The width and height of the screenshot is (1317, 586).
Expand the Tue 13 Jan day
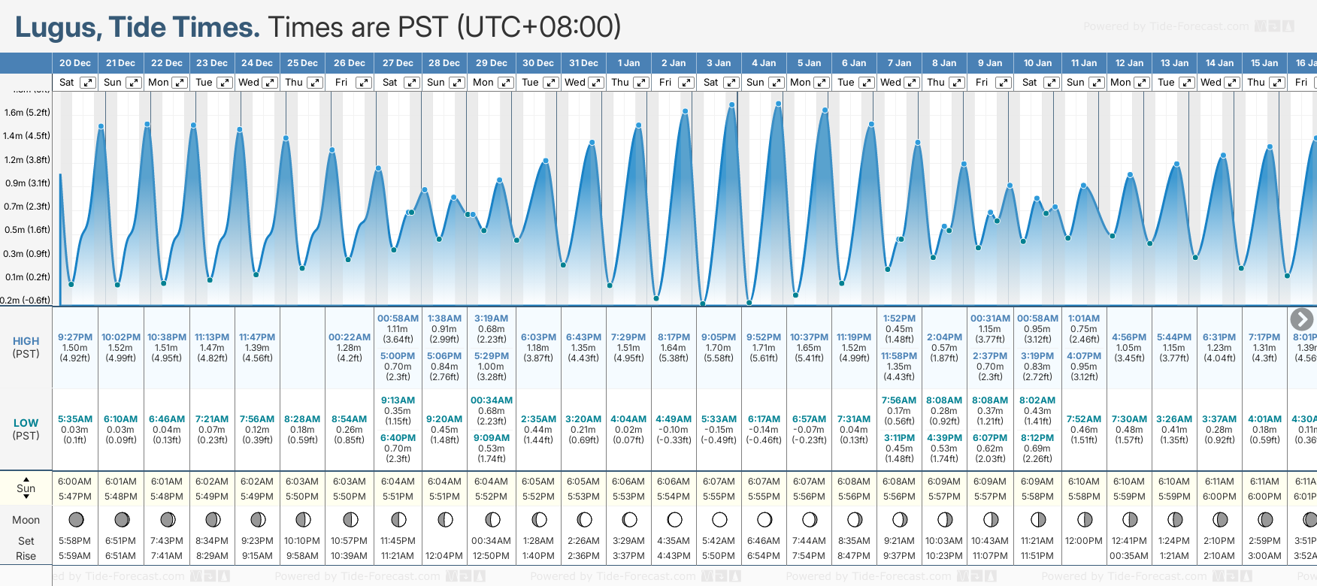[1187, 83]
